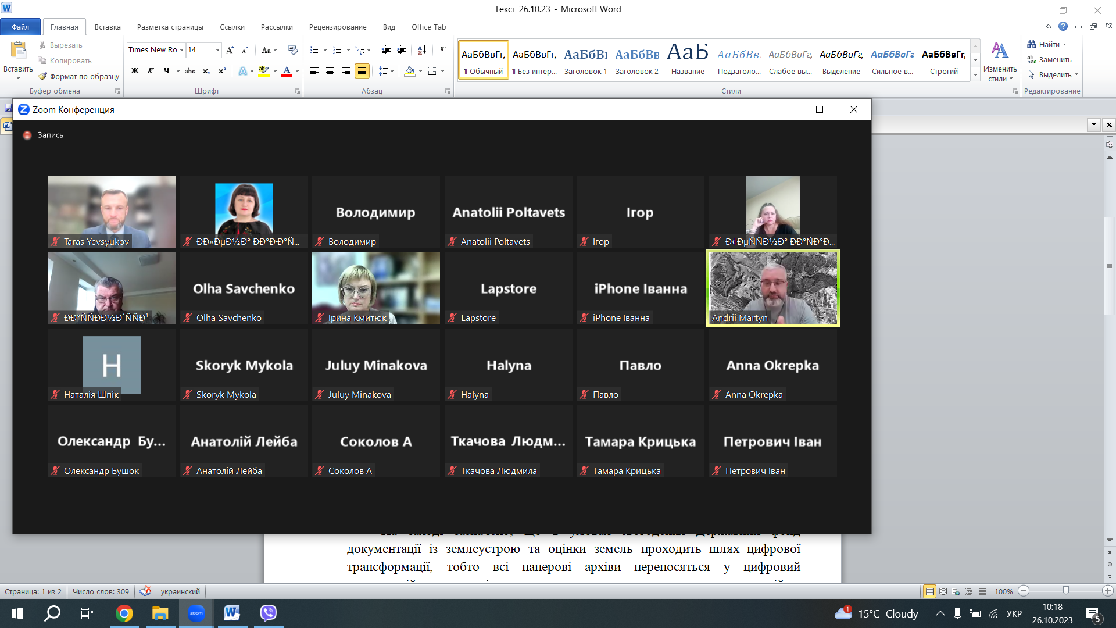
Task: Open the text effects (glowing A) menu
Action: pos(243,71)
